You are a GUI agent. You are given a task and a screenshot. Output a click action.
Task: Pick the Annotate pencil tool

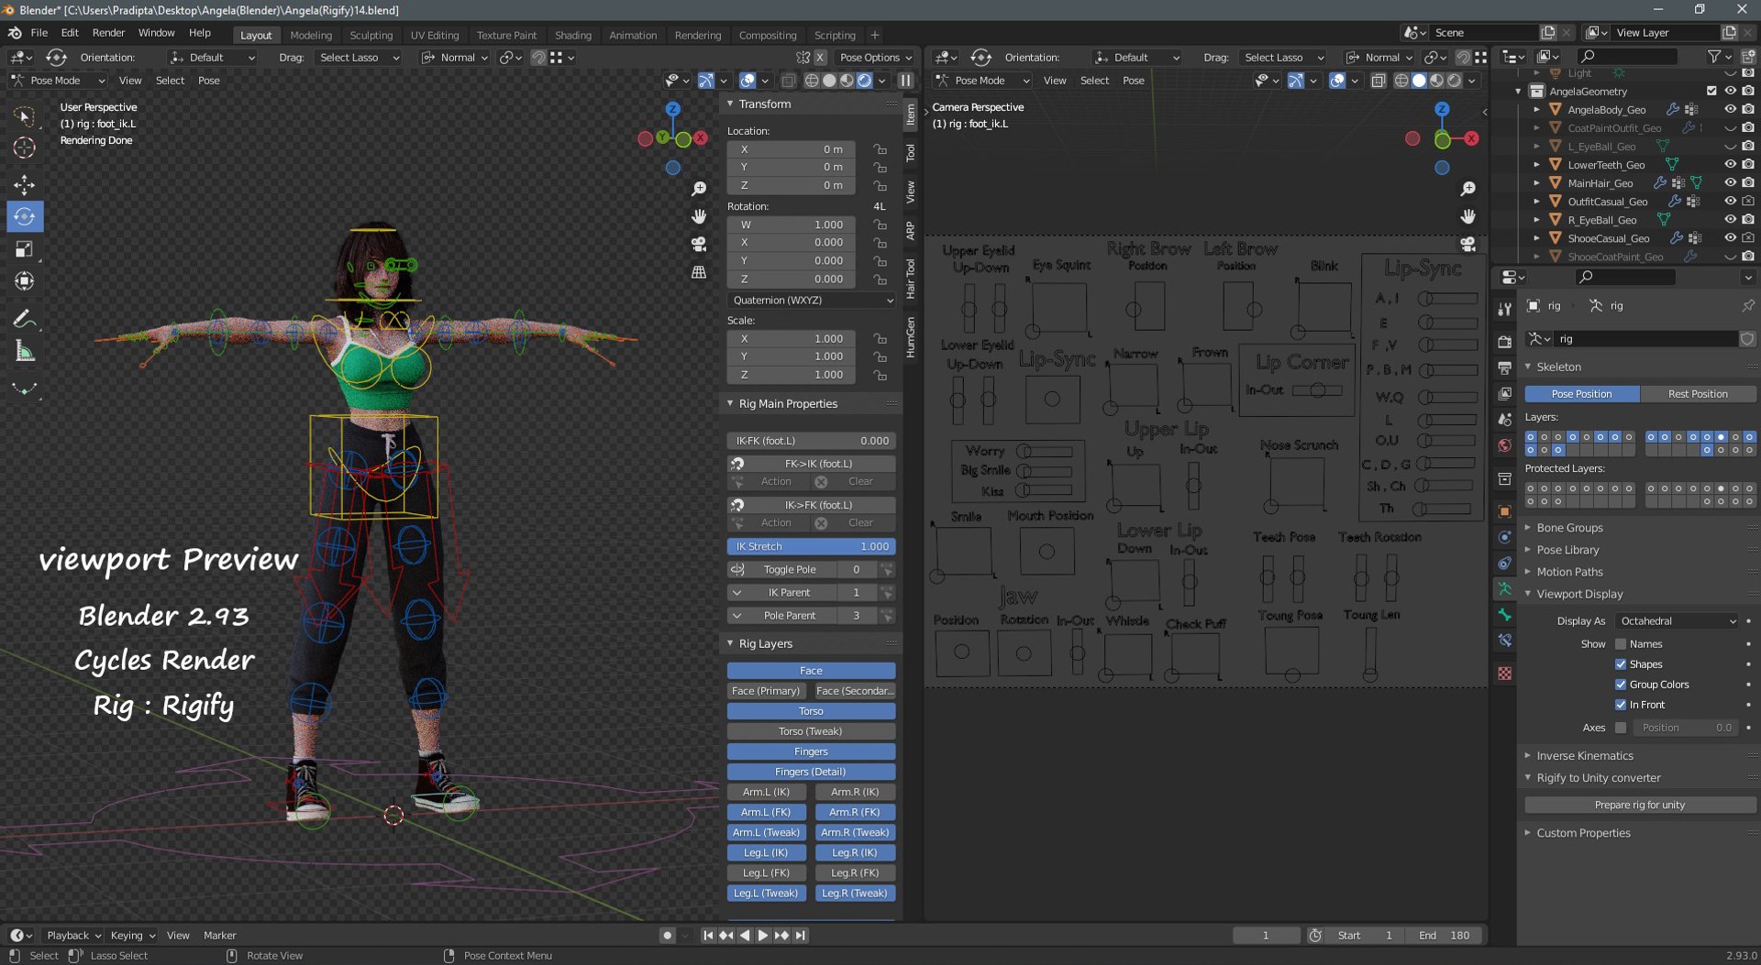pyautogui.click(x=25, y=319)
